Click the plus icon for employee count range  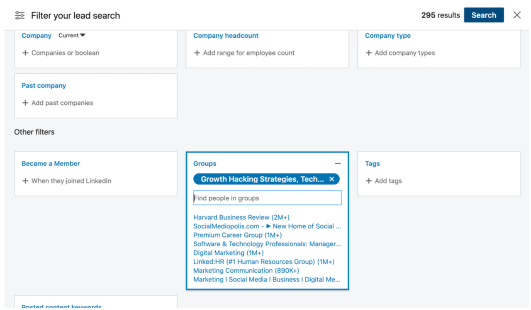click(197, 53)
